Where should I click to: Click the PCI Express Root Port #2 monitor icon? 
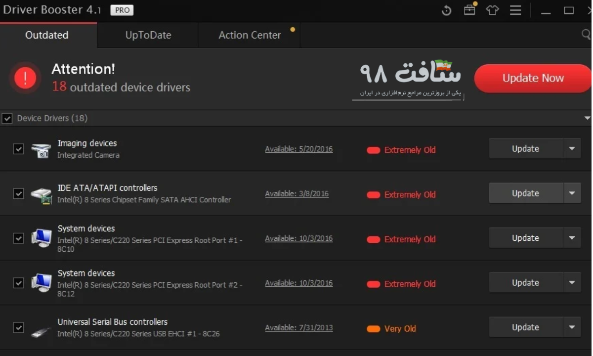41,283
